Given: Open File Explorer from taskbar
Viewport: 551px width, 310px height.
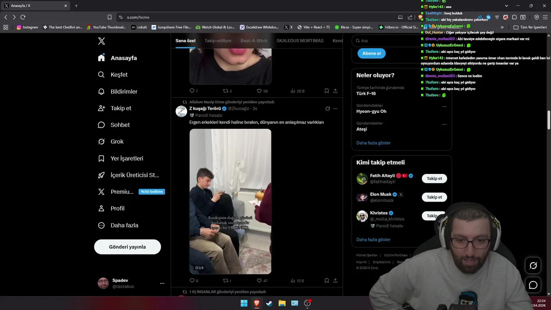Looking at the screenshot, I should pyautogui.click(x=282, y=303).
